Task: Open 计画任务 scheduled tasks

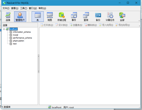Action: tap(110, 17)
